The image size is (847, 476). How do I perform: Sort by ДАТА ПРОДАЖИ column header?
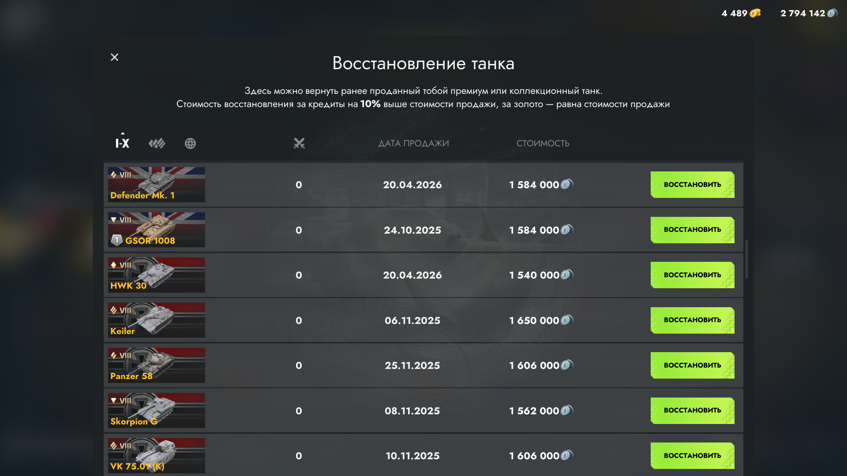[413, 143]
